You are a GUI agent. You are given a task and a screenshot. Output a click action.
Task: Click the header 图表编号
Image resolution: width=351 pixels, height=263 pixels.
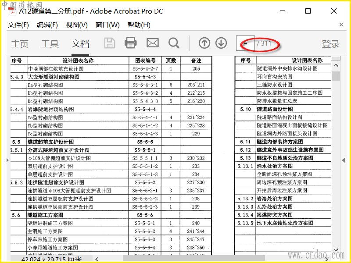pyautogui.click(x=145, y=60)
